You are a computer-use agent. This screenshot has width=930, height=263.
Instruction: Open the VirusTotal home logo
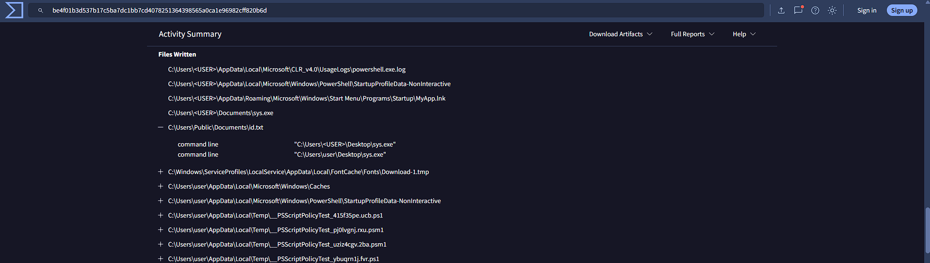click(x=14, y=10)
